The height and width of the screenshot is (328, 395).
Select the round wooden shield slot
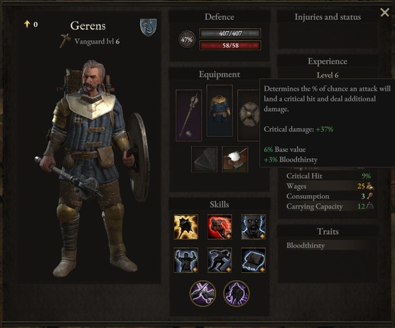point(249,115)
